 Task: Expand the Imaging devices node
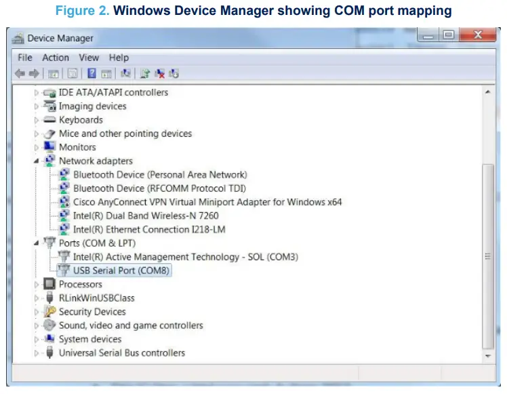(x=36, y=106)
